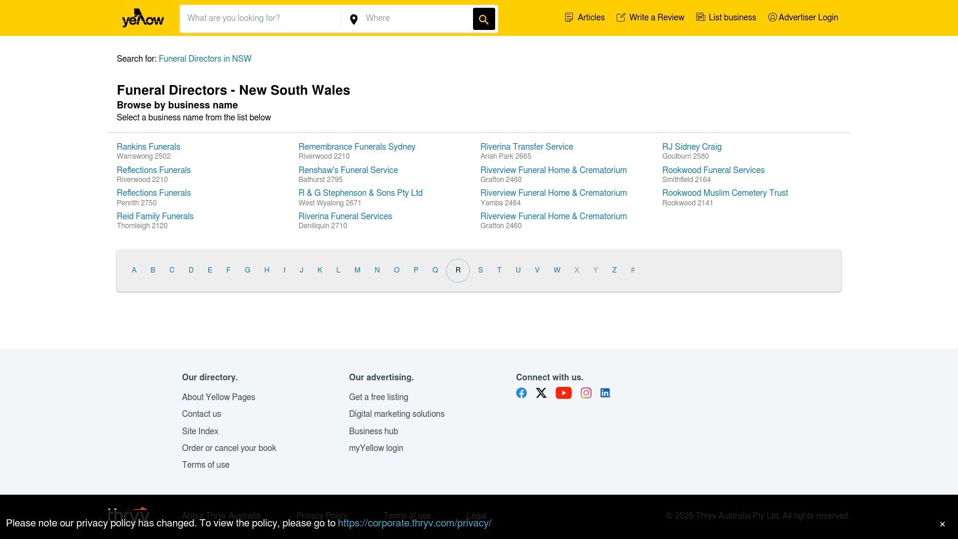Dismiss the privacy policy notice
This screenshot has height=539, width=958.
942,523
